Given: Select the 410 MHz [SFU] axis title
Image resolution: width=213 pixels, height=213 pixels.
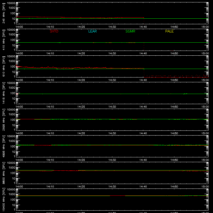Looking at the screenshot, I should [3, 40].
